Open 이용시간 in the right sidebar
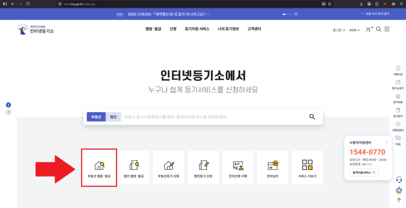This screenshot has height=208, width=406. tap(398, 71)
